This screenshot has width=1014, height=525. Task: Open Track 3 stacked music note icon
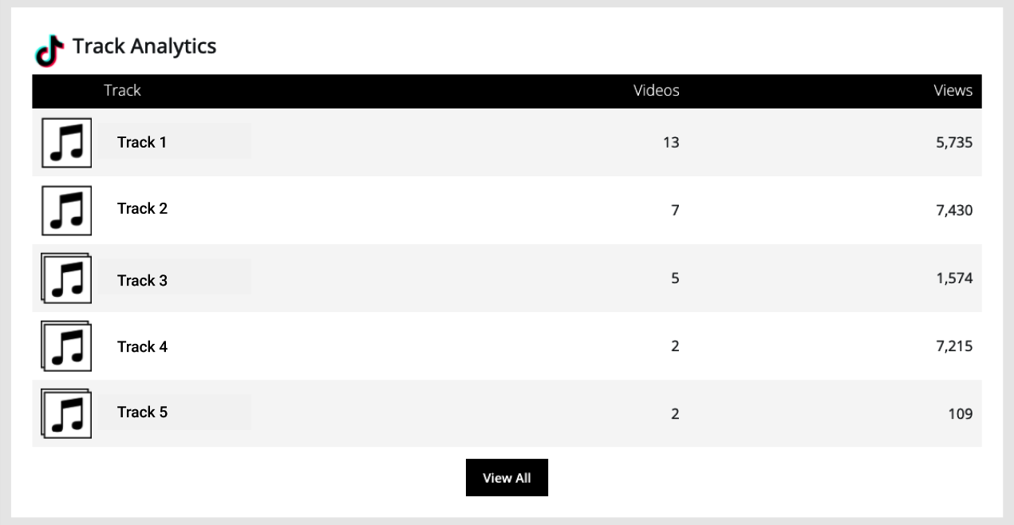tap(66, 278)
